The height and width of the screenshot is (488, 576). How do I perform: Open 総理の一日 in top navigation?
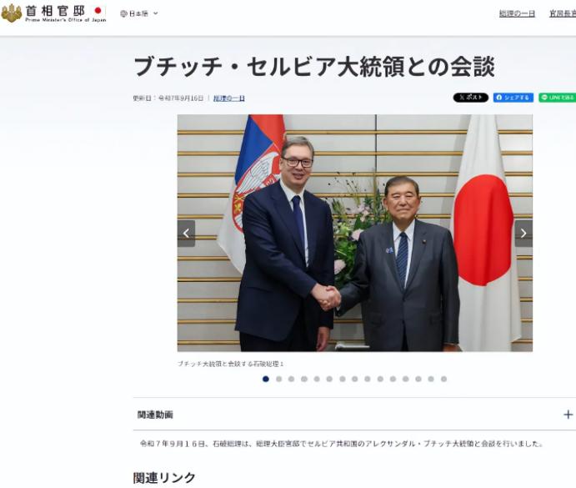517,14
